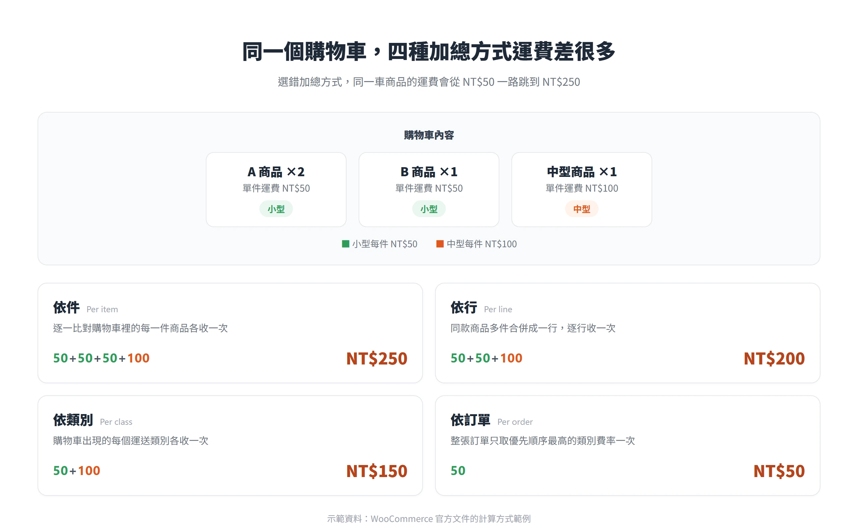Click the legend text 小型每件 NT$50

click(385, 244)
